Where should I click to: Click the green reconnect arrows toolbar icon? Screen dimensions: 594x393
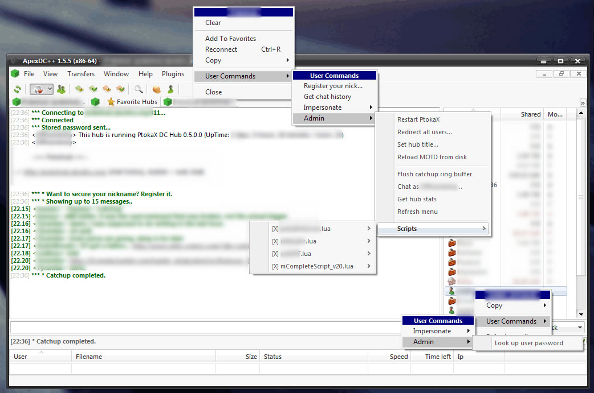[18, 89]
